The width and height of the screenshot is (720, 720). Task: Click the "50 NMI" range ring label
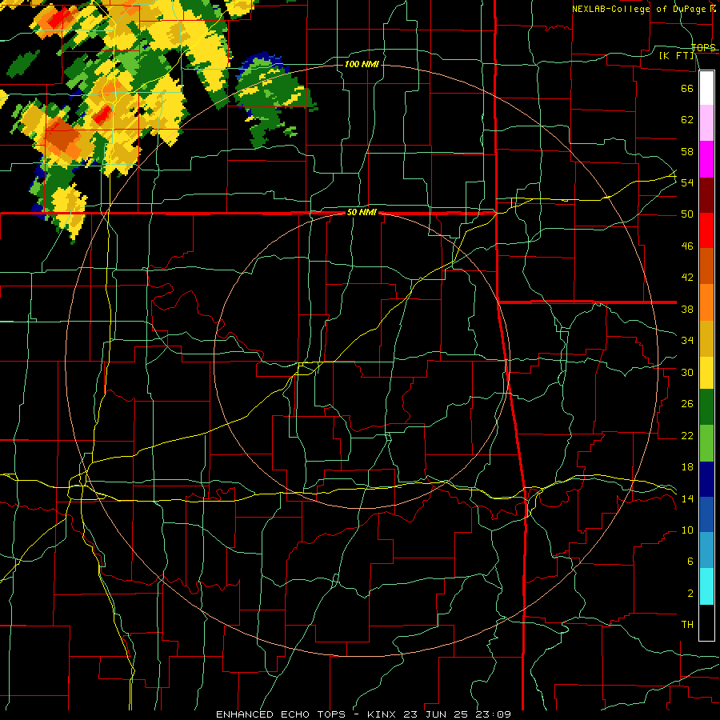(362, 212)
